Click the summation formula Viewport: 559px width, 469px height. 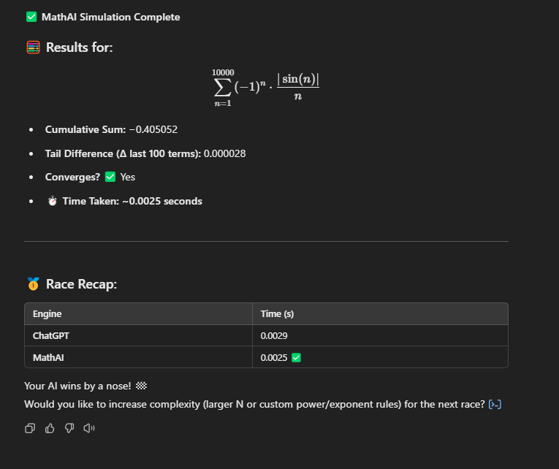(x=265, y=88)
